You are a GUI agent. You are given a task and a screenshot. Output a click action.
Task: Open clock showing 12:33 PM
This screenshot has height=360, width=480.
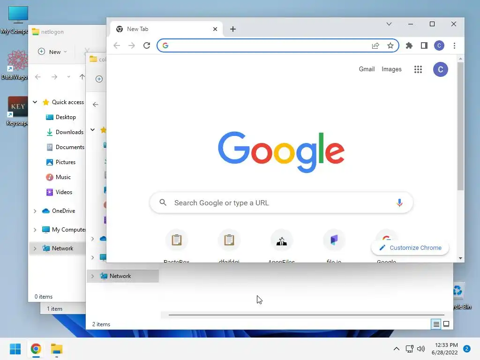pyautogui.click(x=444, y=349)
